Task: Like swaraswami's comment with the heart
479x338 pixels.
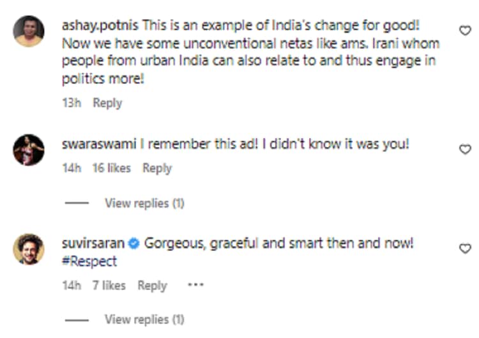Action: [465, 149]
